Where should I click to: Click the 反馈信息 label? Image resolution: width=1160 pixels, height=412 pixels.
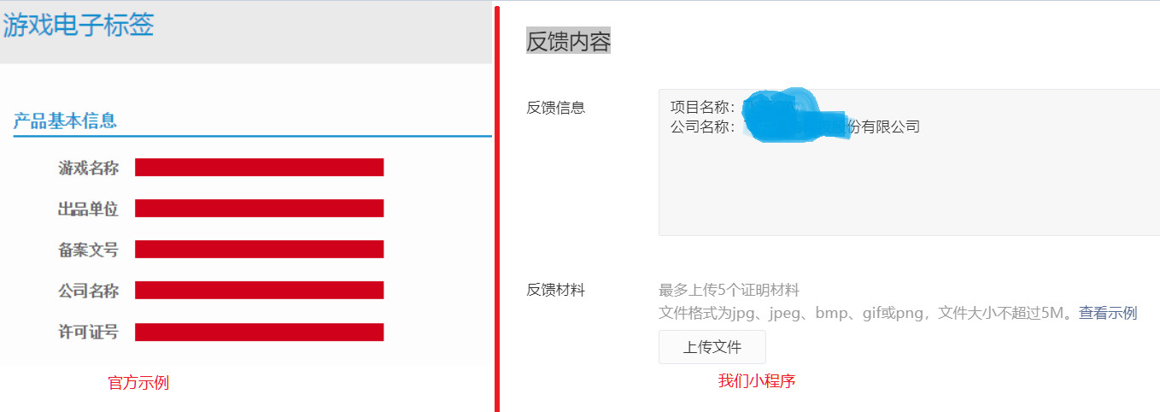556,108
